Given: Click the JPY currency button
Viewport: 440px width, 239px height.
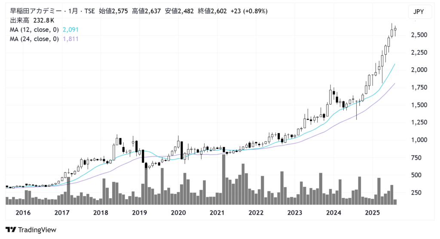Looking at the screenshot, I should [420, 12].
